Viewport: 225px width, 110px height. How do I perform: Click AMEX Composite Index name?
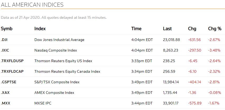tap(54, 93)
